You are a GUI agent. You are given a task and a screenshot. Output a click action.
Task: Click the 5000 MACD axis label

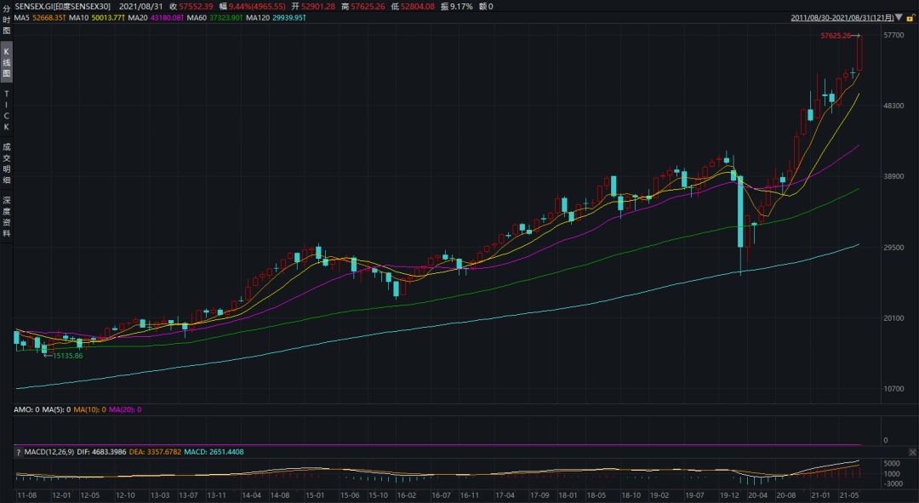coord(892,464)
